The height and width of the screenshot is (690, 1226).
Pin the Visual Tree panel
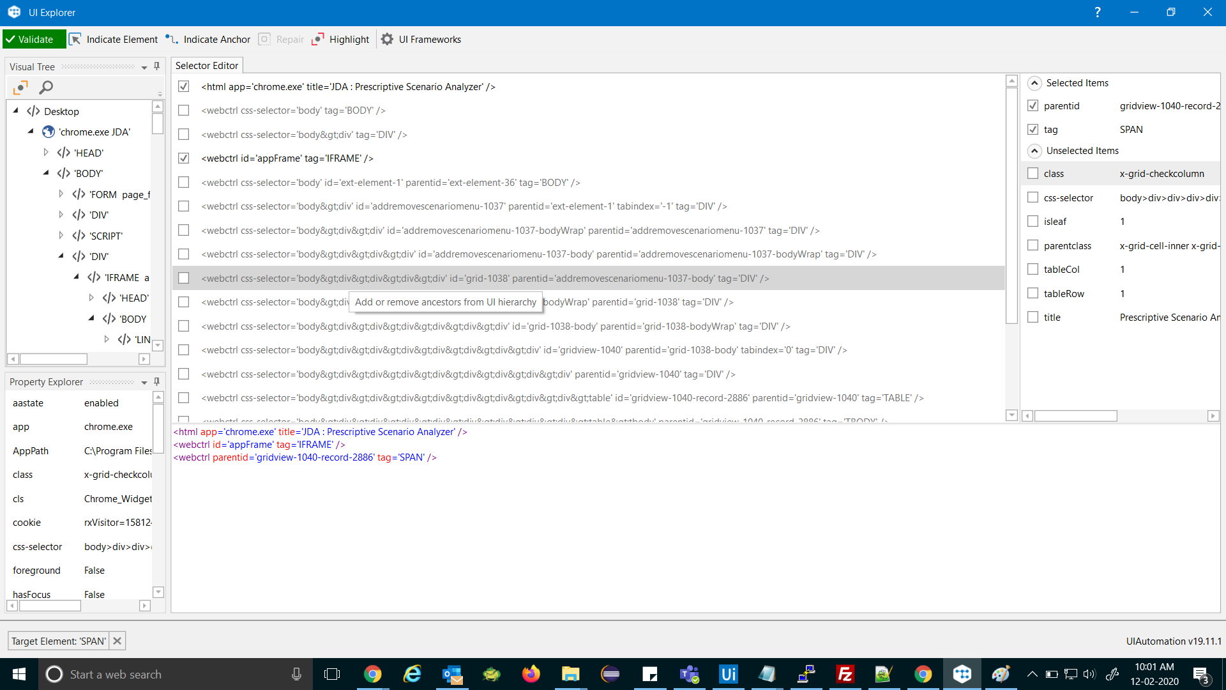156,66
